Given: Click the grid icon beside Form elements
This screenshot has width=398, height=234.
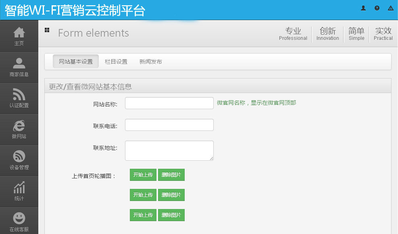Looking at the screenshot, I should pyautogui.click(x=47, y=30).
